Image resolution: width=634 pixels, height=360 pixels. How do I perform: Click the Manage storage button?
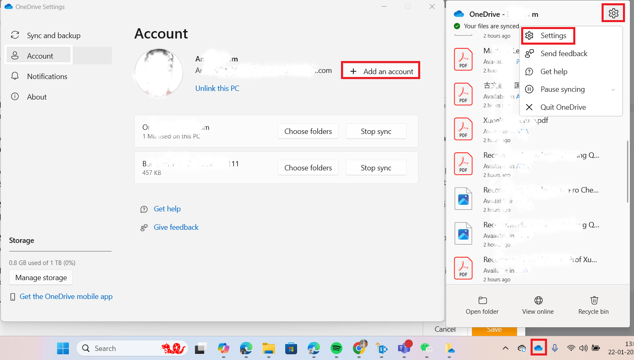click(41, 277)
